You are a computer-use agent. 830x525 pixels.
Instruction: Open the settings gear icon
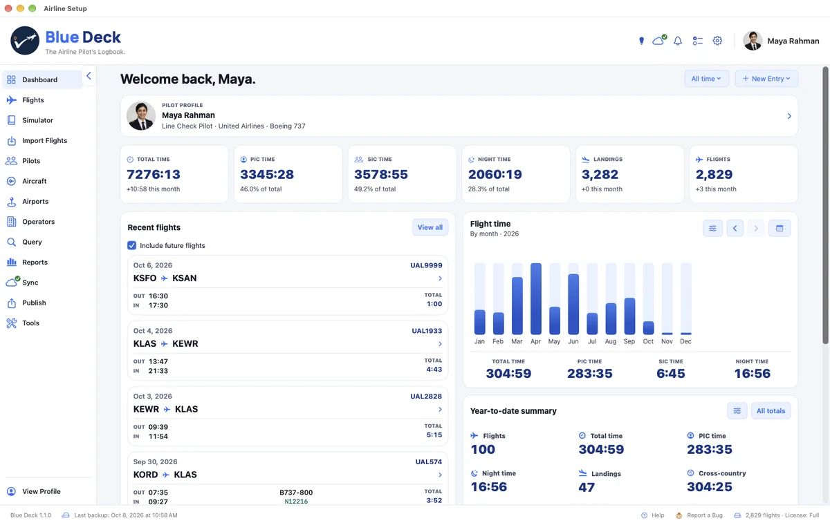717,41
